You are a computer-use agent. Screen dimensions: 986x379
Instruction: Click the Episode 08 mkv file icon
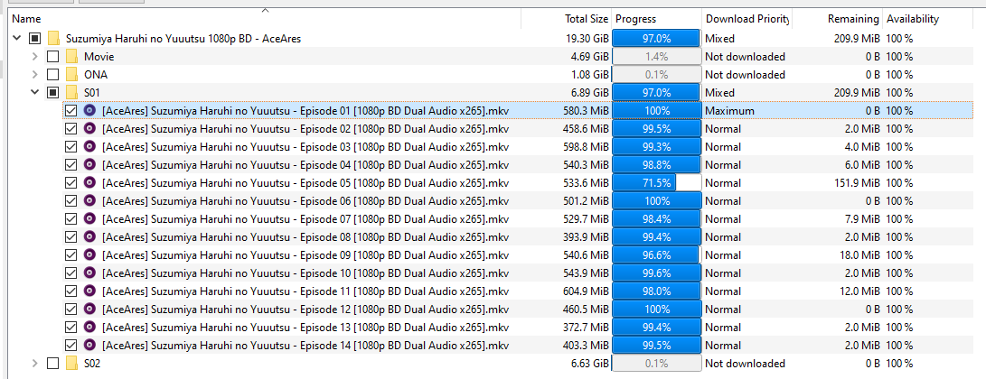(89, 237)
